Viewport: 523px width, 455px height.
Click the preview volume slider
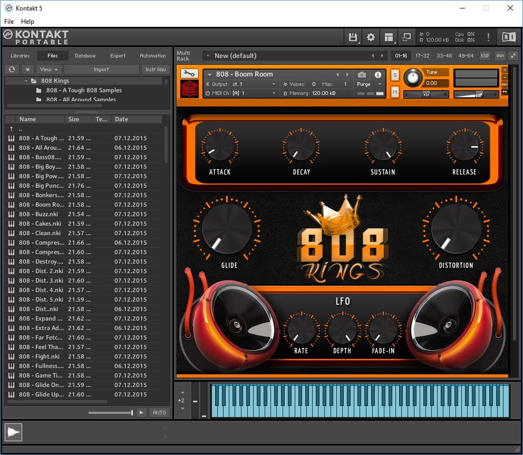click(110, 413)
